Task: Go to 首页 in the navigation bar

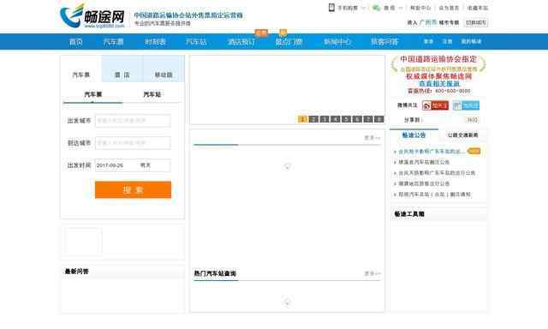Action: [x=76, y=42]
